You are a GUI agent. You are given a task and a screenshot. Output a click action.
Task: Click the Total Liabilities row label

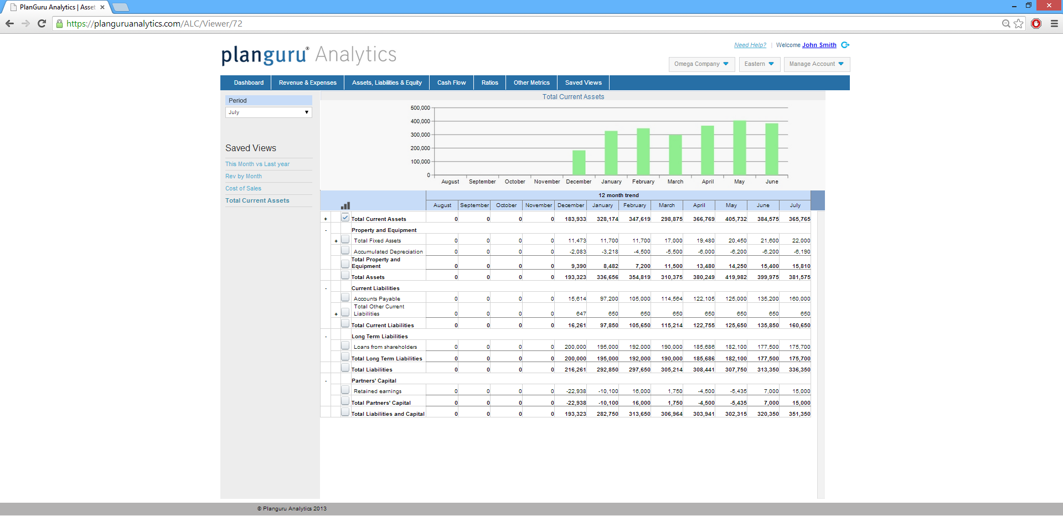pos(372,370)
